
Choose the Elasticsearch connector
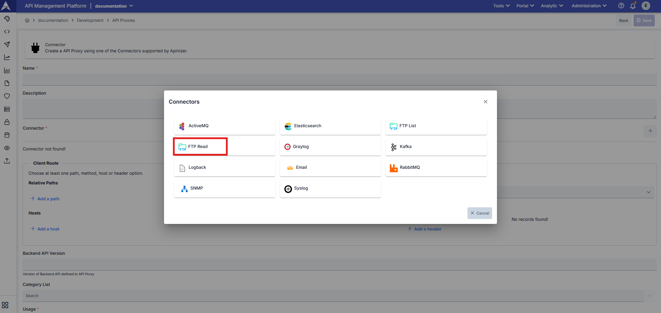pyautogui.click(x=330, y=126)
